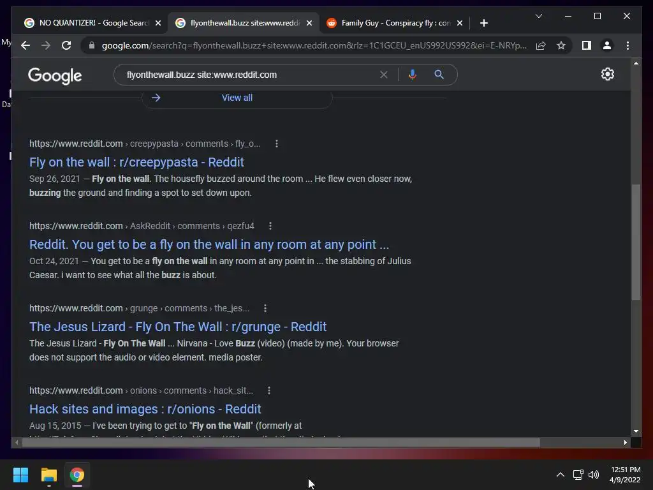The height and width of the screenshot is (490, 653).
Task: Click the Chrome address bar URL
Action: (314, 45)
